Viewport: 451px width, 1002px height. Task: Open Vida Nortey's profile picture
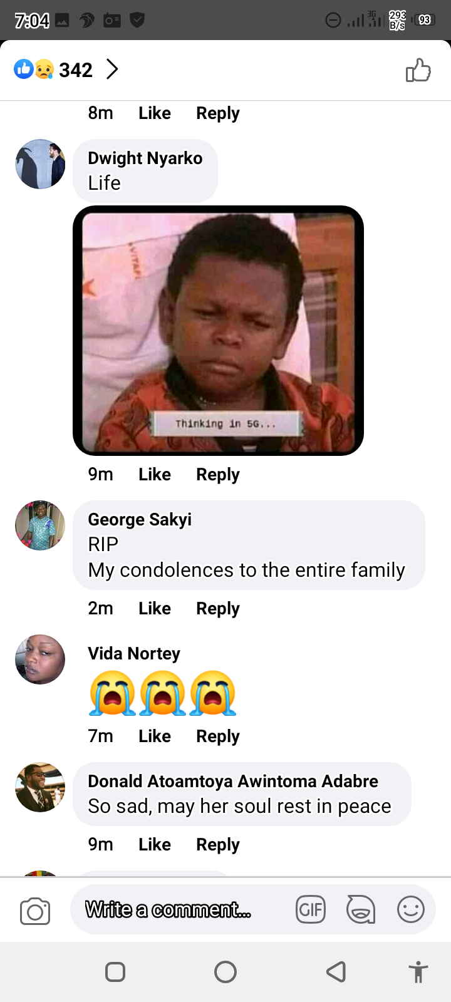(40, 659)
